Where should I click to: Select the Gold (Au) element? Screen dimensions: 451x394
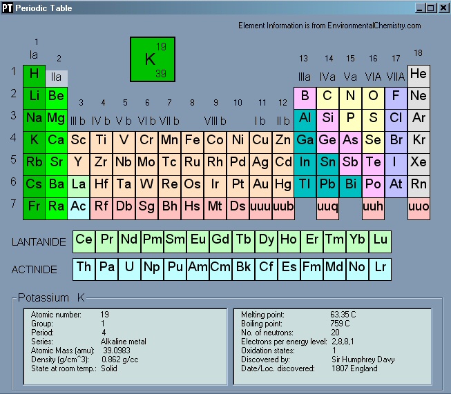[260, 185]
